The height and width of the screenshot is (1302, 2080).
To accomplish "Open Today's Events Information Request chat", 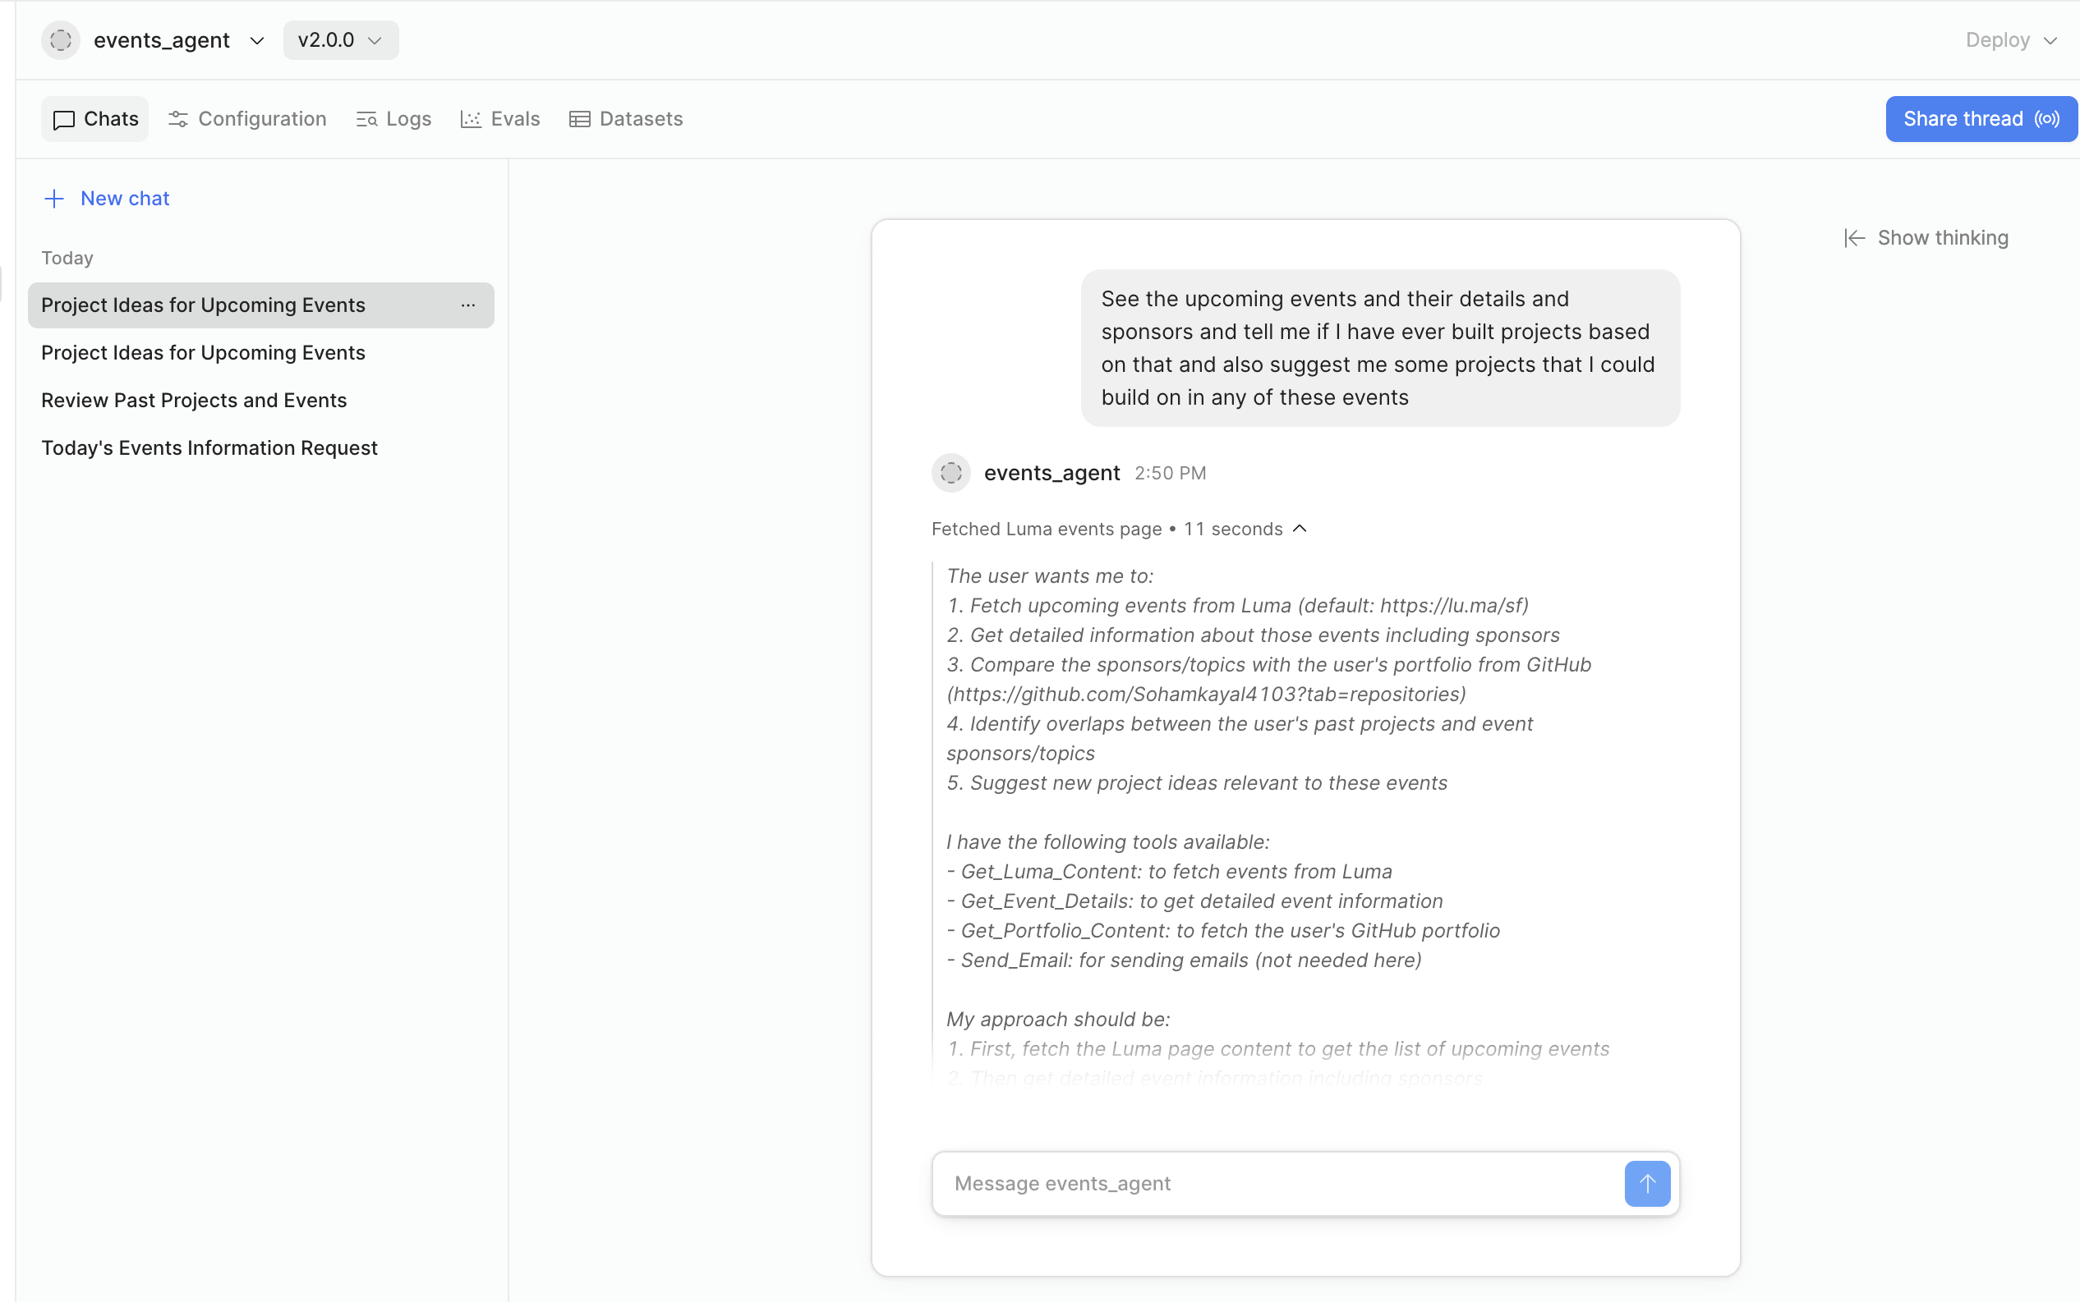I will click(x=209, y=447).
